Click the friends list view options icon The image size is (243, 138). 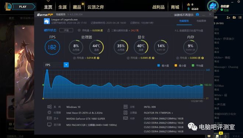coord(240,18)
